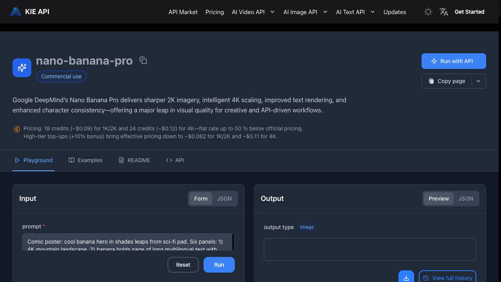Screen dimensions: 501x282
Task: Open the AI Text API menu
Action: pyautogui.click(x=350, y=12)
